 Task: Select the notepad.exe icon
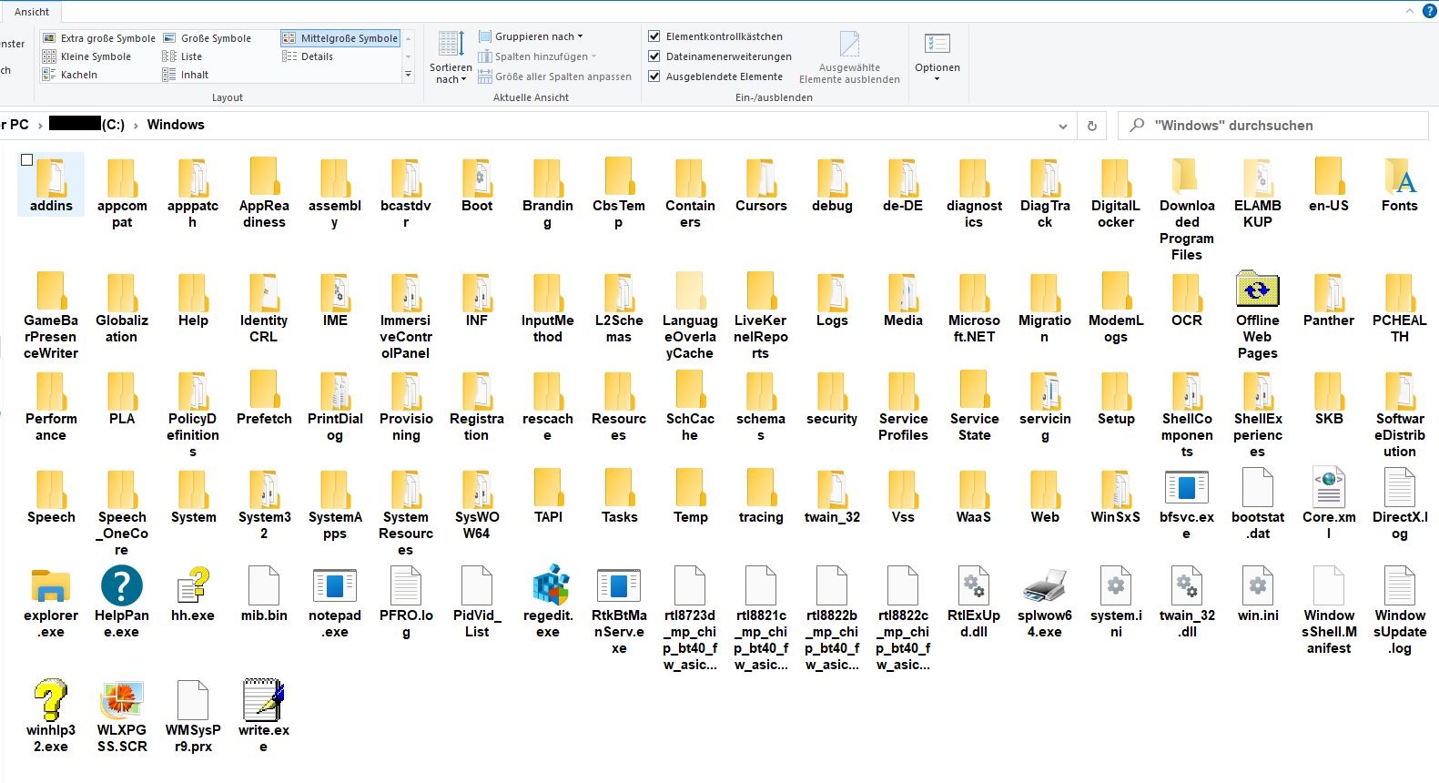tap(335, 585)
